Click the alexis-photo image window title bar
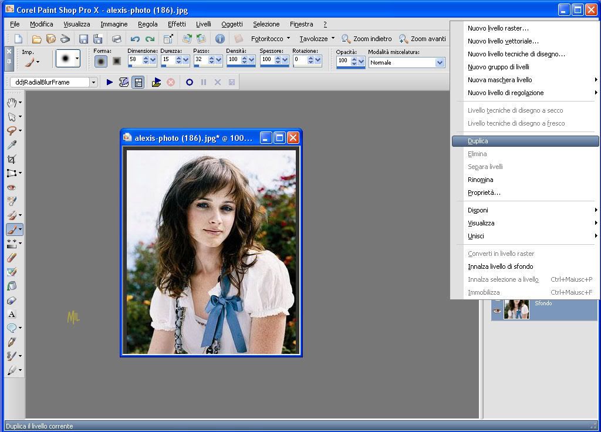 pyautogui.click(x=192, y=138)
